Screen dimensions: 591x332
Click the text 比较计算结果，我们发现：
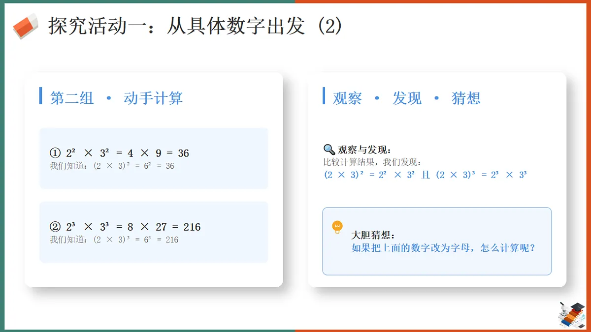[372, 162]
